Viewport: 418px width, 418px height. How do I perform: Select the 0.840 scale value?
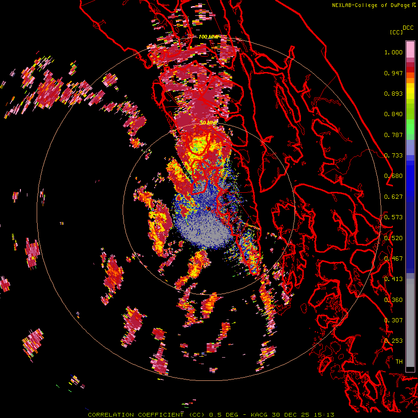coord(393,114)
